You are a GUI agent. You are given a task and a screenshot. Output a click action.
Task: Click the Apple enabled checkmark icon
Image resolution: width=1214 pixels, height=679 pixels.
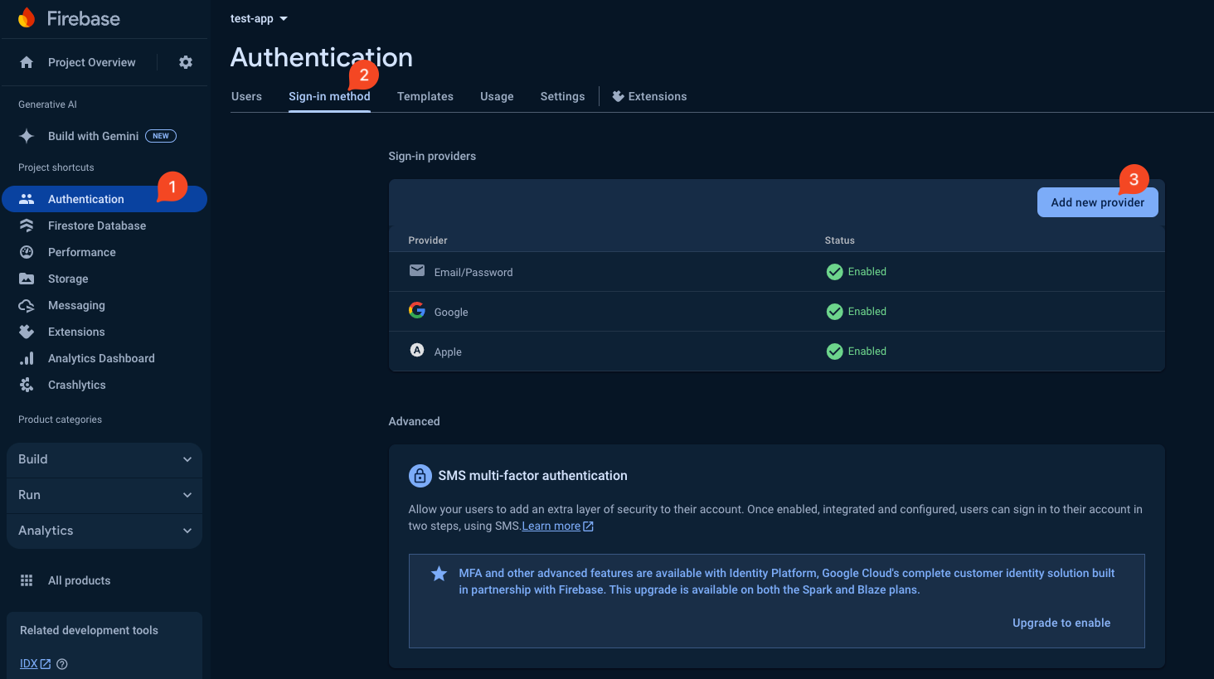pyautogui.click(x=834, y=352)
